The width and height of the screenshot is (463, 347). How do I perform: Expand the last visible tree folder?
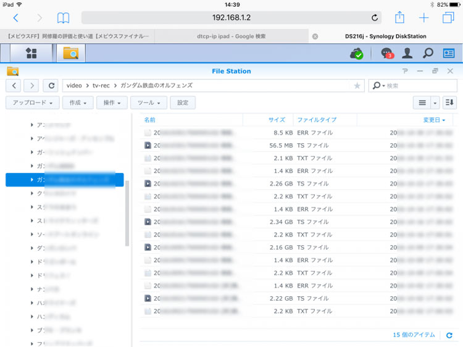tap(31, 344)
